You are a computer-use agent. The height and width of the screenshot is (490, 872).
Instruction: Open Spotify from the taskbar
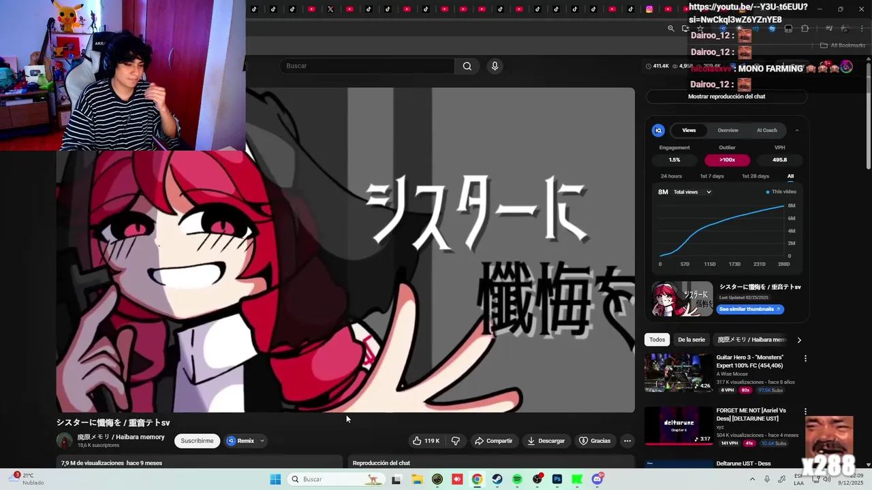[517, 479]
